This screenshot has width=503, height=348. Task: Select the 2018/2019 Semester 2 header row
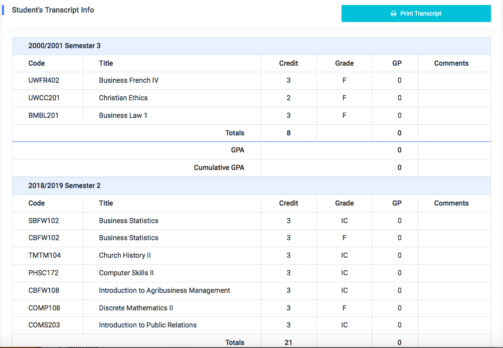pyautogui.click(x=64, y=186)
